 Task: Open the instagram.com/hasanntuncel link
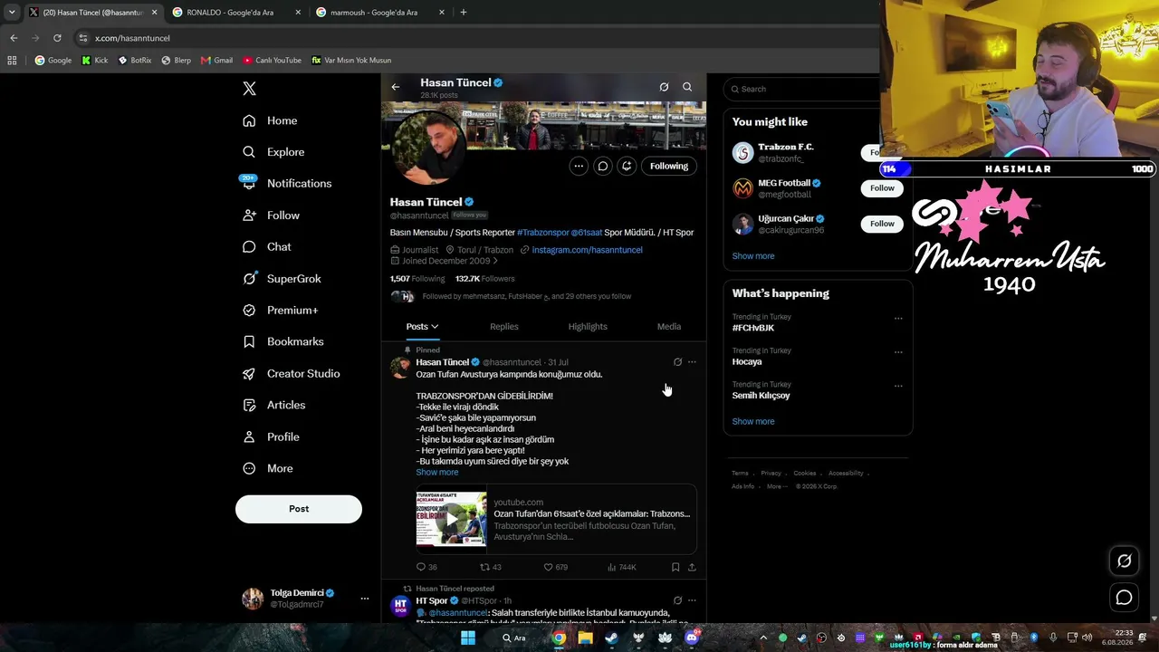tap(587, 250)
